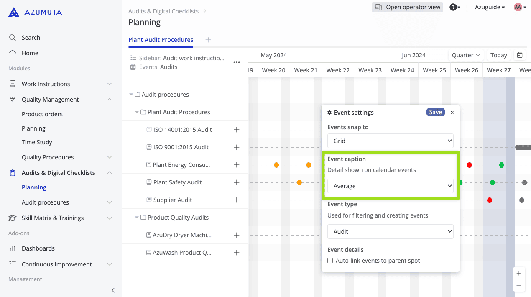Enable Auto-link events to parent spot

(330, 261)
